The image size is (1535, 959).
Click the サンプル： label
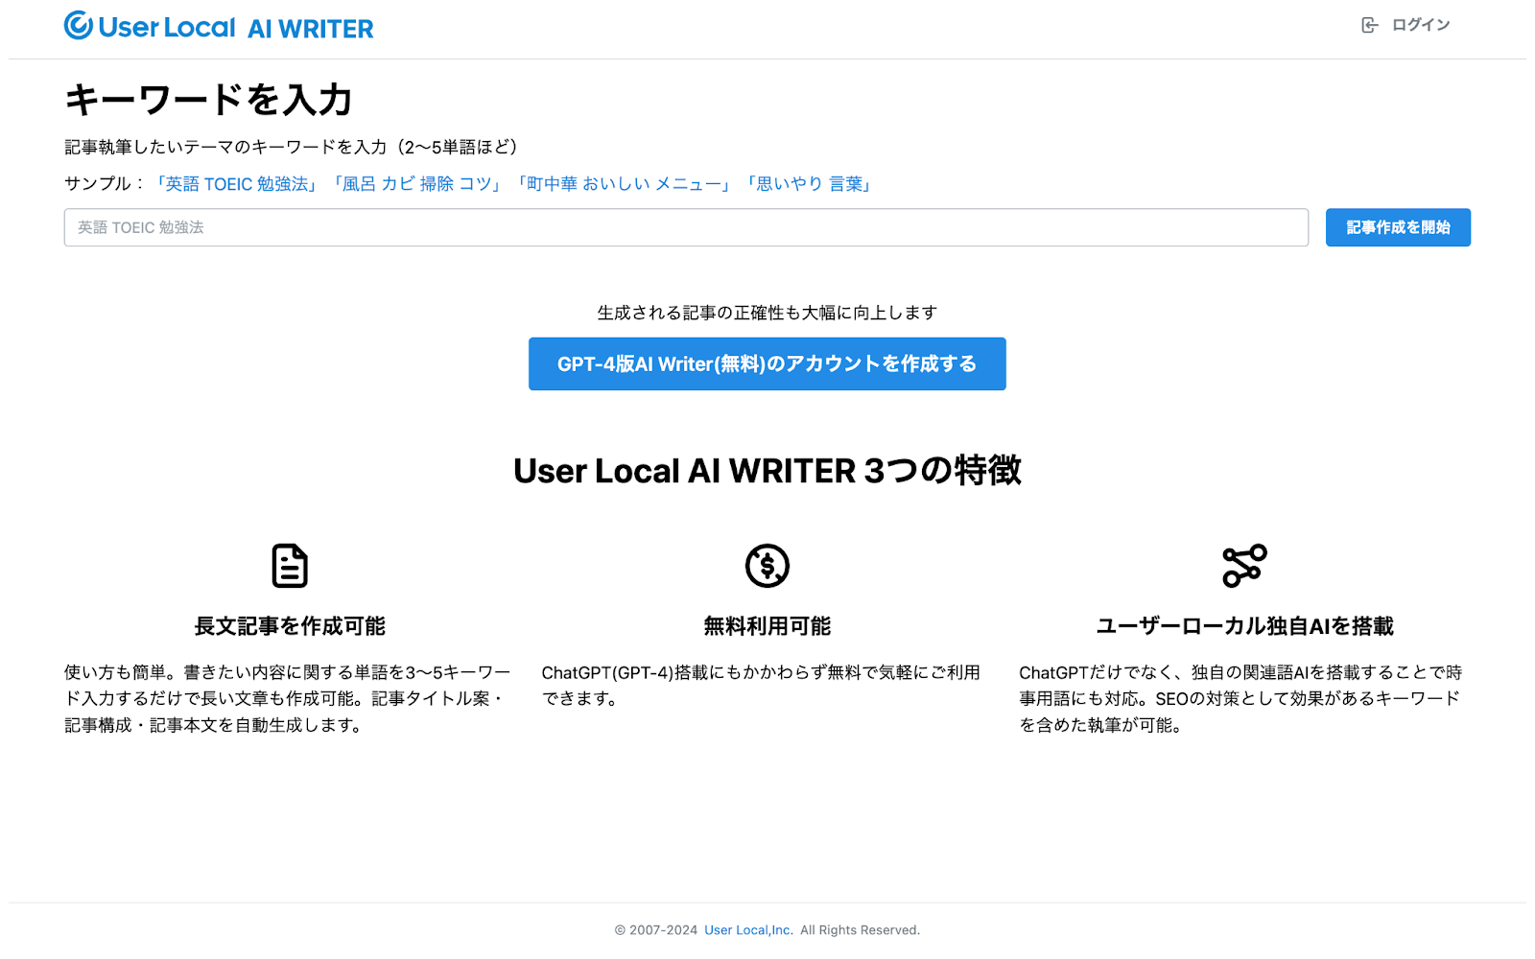(x=105, y=184)
